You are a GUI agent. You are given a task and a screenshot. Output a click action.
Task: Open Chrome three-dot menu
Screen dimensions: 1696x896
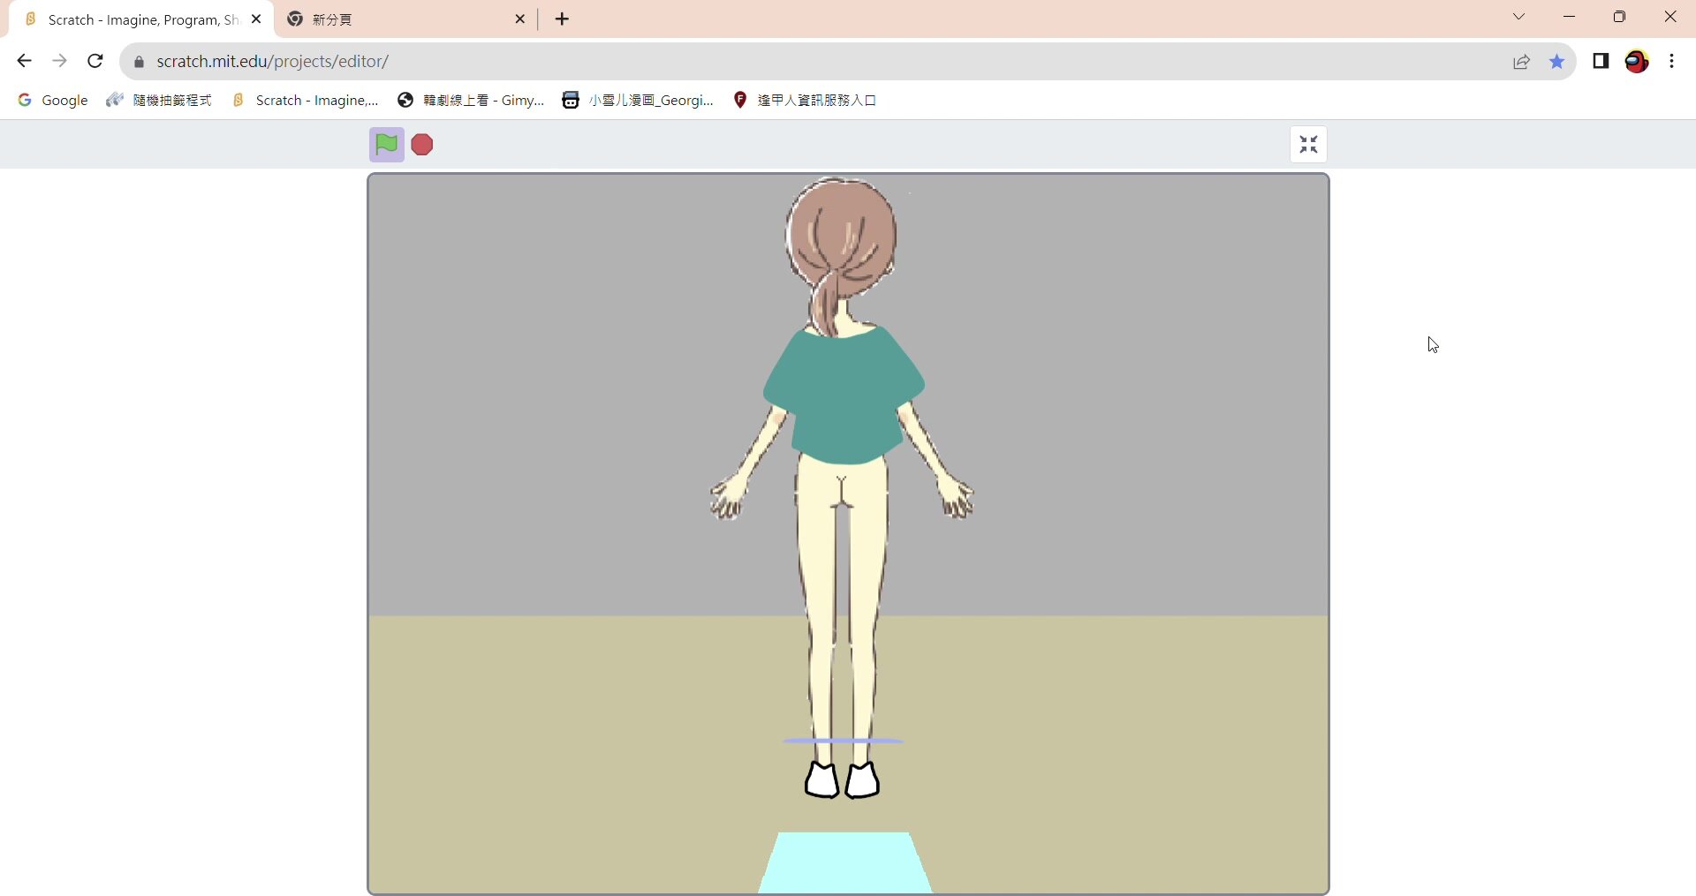1672,61
